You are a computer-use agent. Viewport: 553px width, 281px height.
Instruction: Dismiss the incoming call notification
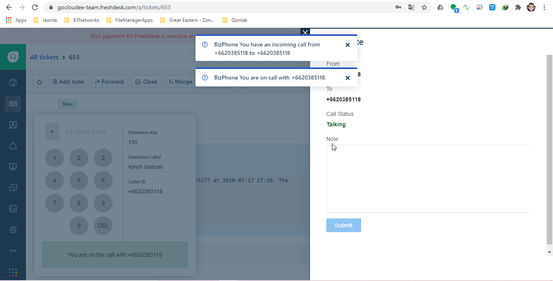click(347, 45)
